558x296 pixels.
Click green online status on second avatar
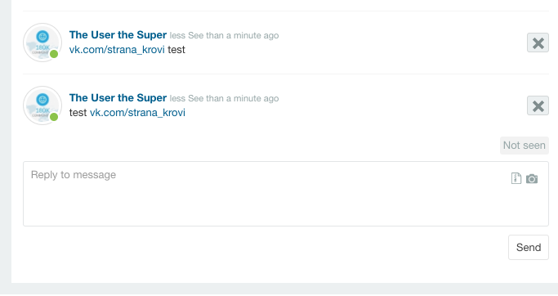coord(54,117)
